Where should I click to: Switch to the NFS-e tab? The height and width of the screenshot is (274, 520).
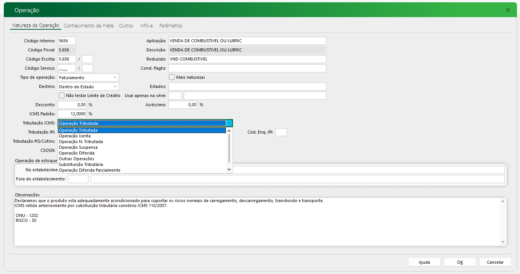pos(146,26)
